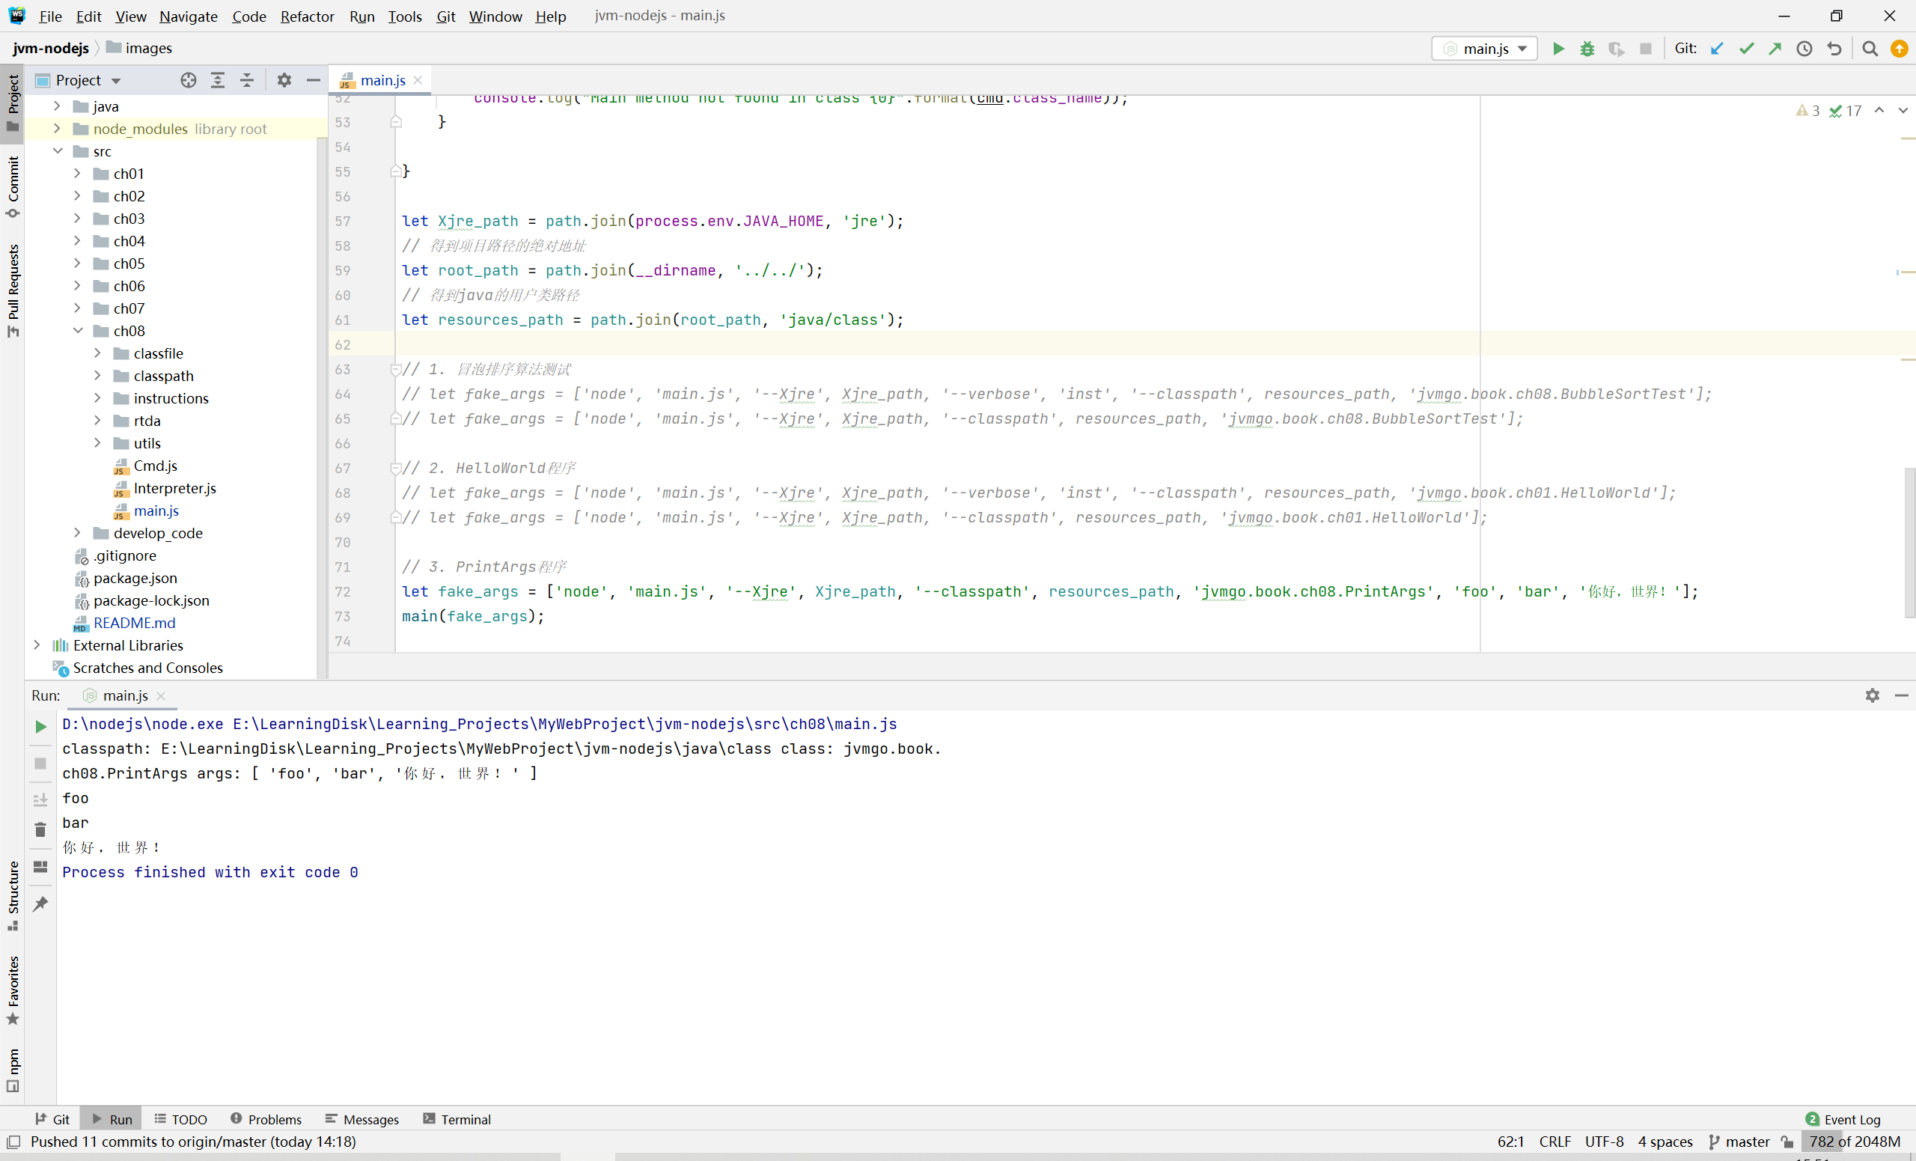
Task: Click the memory indicator 782 of 2048M
Action: (1854, 1142)
